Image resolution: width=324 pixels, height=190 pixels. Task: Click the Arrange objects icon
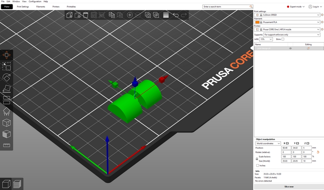(x=94, y=15)
